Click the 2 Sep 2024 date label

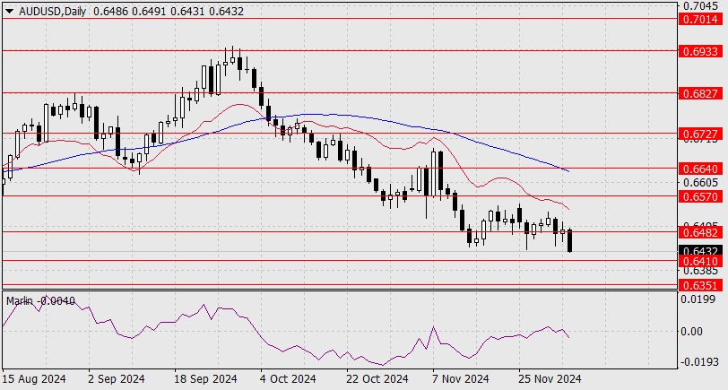[117, 379]
